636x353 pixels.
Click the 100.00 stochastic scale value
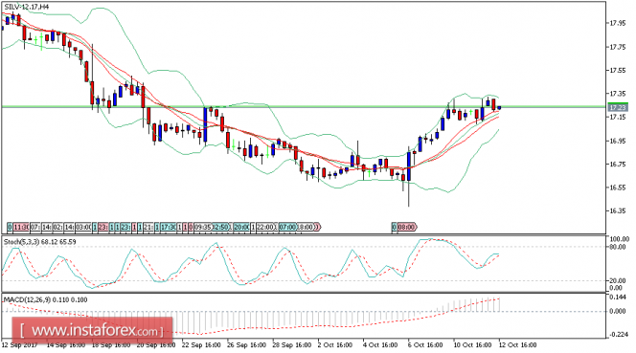620,239
